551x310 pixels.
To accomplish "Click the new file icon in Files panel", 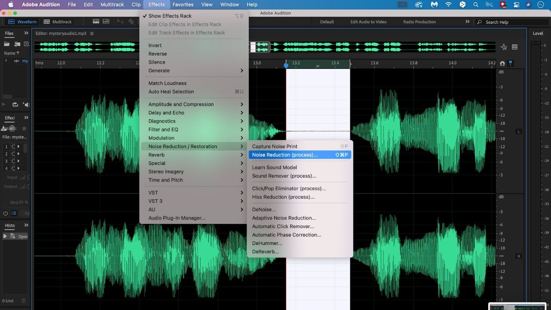I will coord(27,44).
